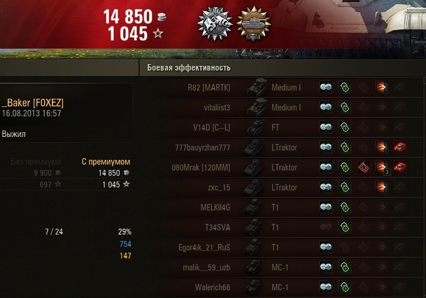Click the damage icon in R82 [MARTK] row

coord(381,87)
